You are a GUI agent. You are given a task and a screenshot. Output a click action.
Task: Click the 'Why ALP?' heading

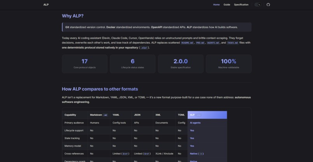point(73,16)
